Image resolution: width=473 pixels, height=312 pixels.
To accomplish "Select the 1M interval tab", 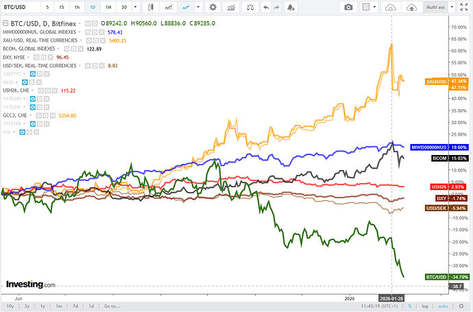I will 108,7.
